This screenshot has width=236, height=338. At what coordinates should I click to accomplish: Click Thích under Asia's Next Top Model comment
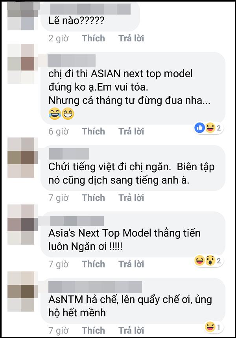[x=93, y=264]
